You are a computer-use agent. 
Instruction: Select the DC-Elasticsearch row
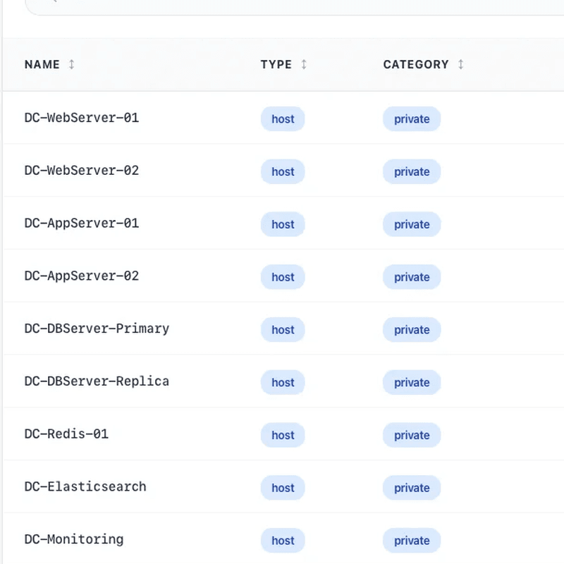pos(85,487)
